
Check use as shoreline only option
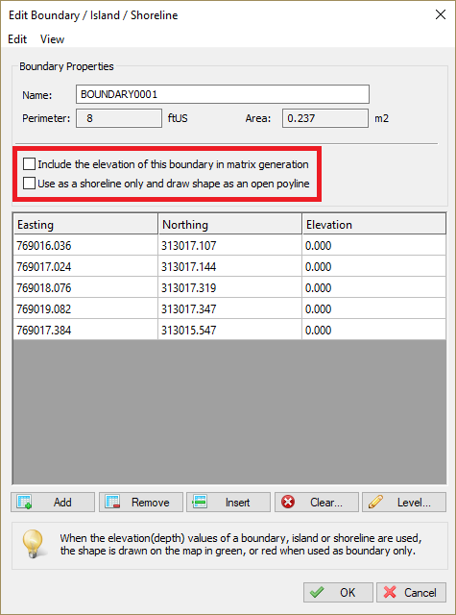tap(30, 184)
